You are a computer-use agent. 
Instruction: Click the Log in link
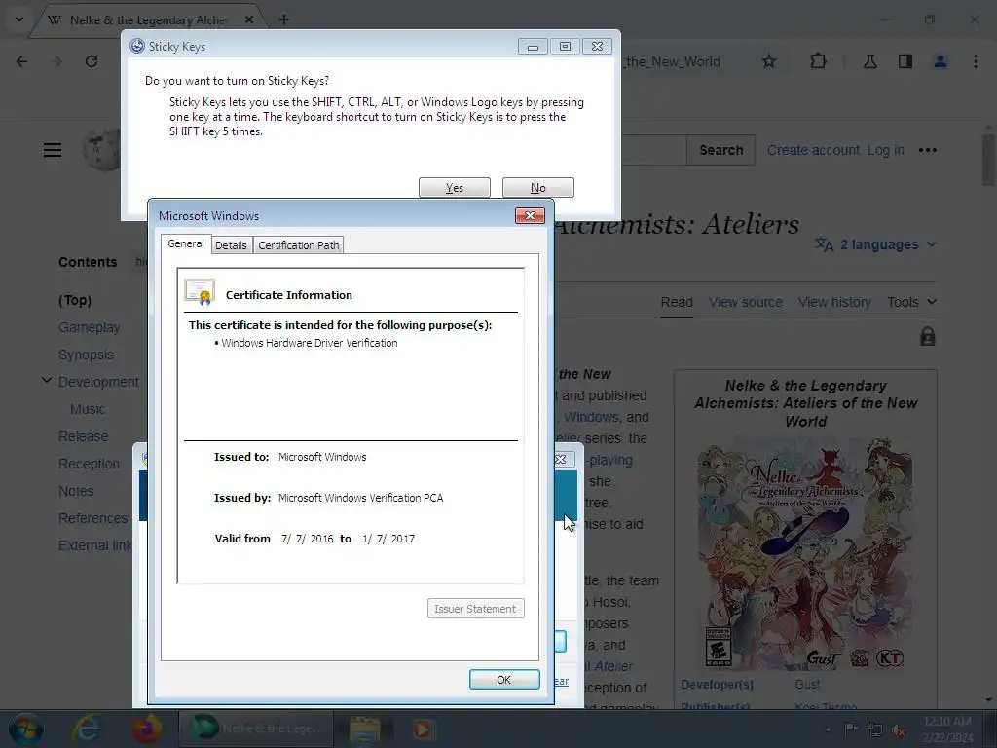[x=886, y=150]
